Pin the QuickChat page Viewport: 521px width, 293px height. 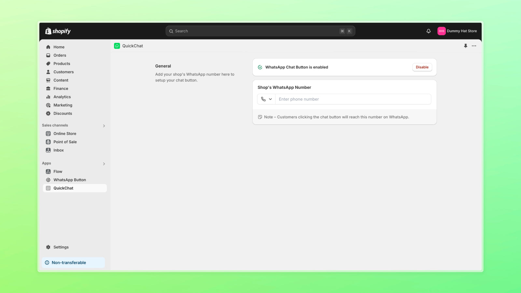[x=465, y=46]
